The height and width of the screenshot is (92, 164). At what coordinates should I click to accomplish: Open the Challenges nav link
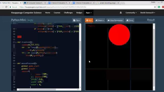pos(68,13)
